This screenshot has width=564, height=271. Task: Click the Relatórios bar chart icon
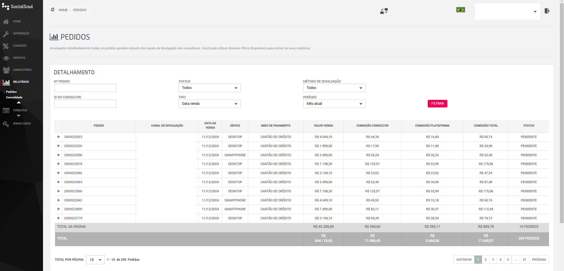tap(6, 82)
